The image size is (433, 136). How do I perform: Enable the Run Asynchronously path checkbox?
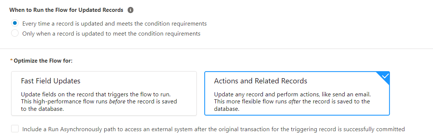pos(15,129)
